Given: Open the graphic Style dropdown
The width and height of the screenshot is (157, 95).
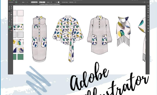Looking at the screenshot, I should (60, 2).
